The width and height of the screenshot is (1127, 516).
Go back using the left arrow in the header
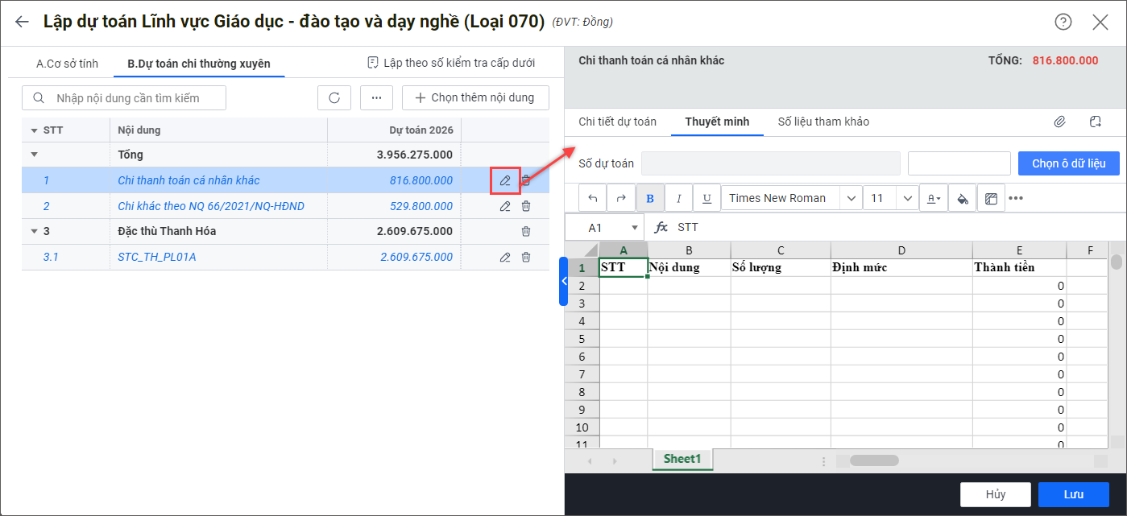coord(22,22)
